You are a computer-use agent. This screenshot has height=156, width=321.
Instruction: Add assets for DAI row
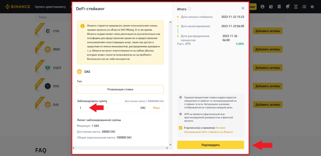(268, 104)
